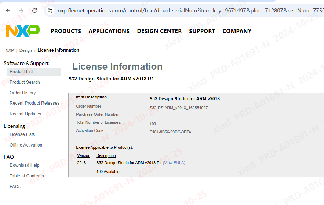Viewport: 324px width, 205px height.
Task: Click the 'FAQ' section heading
Action: click(x=9, y=157)
